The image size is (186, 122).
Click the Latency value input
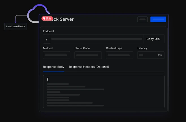coord(147,55)
